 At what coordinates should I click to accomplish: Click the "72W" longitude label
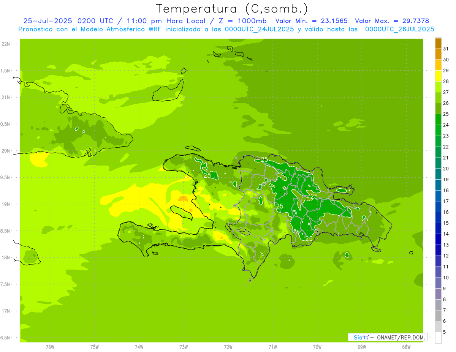pyautogui.click(x=228, y=347)
